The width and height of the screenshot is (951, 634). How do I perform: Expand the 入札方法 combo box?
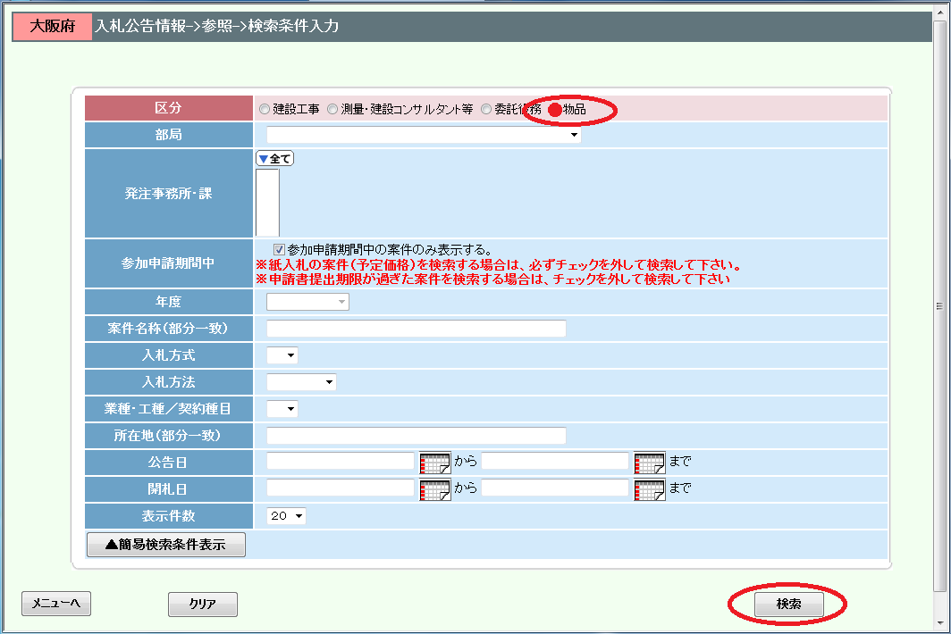pyautogui.click(x=301, y=382)
